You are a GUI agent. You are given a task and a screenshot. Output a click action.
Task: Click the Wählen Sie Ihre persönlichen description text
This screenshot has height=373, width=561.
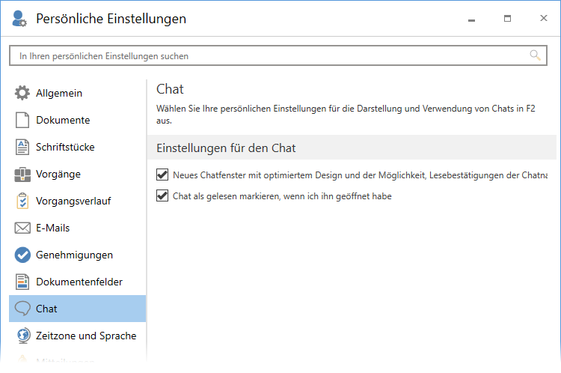(346, 115)
